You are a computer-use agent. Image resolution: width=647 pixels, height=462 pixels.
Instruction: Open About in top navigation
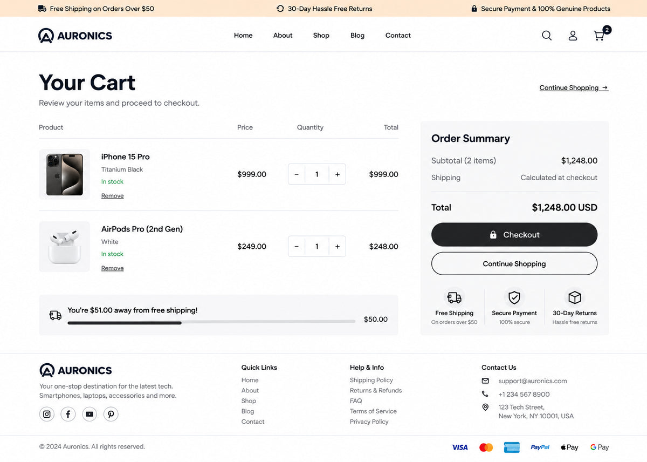[283, 36]
